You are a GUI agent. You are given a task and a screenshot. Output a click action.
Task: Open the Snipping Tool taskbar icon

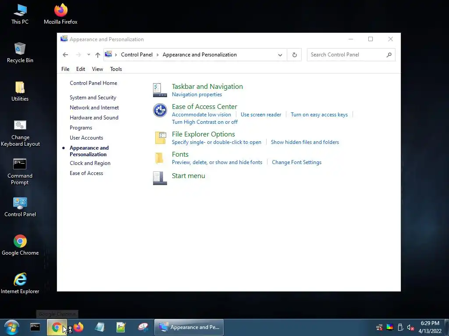(143, 327)
